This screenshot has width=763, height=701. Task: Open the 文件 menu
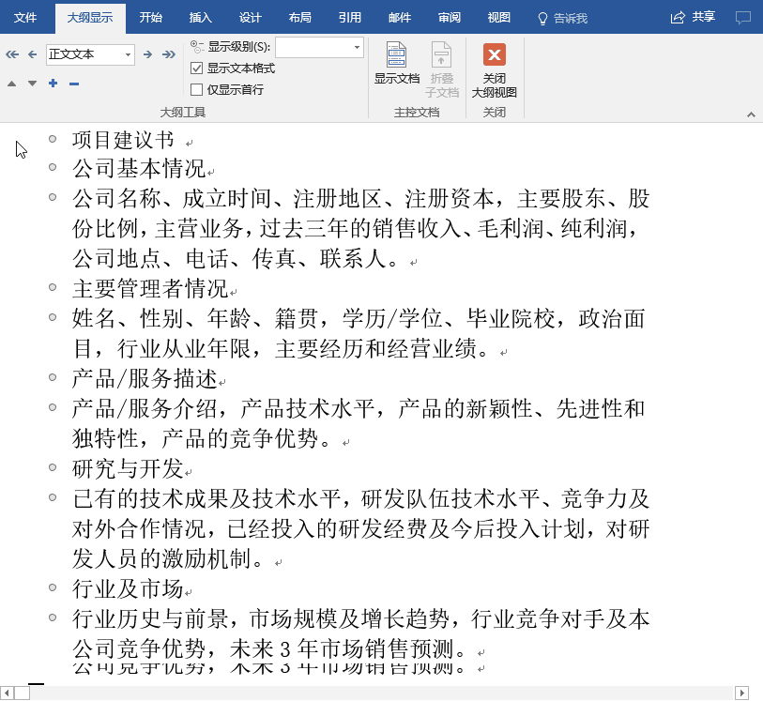(25, 16)
